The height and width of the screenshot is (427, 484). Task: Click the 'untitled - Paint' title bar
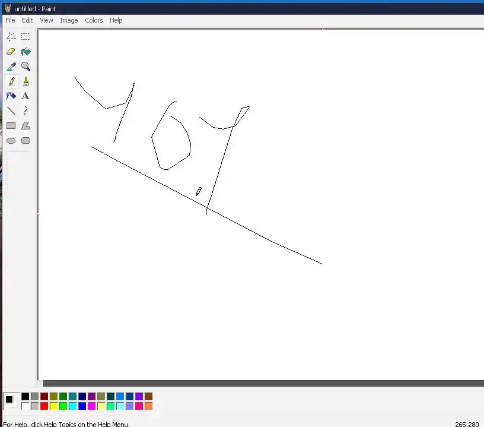(x=243, y=9)
